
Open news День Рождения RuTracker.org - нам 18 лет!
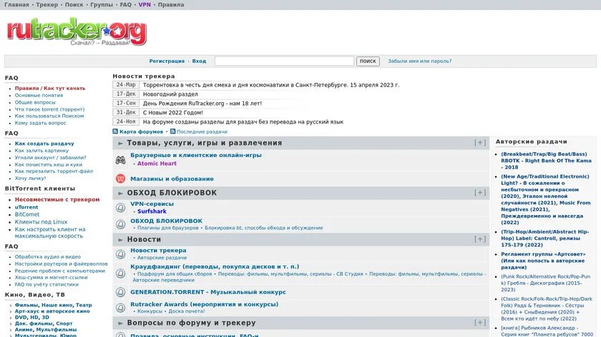click(202, 104)
